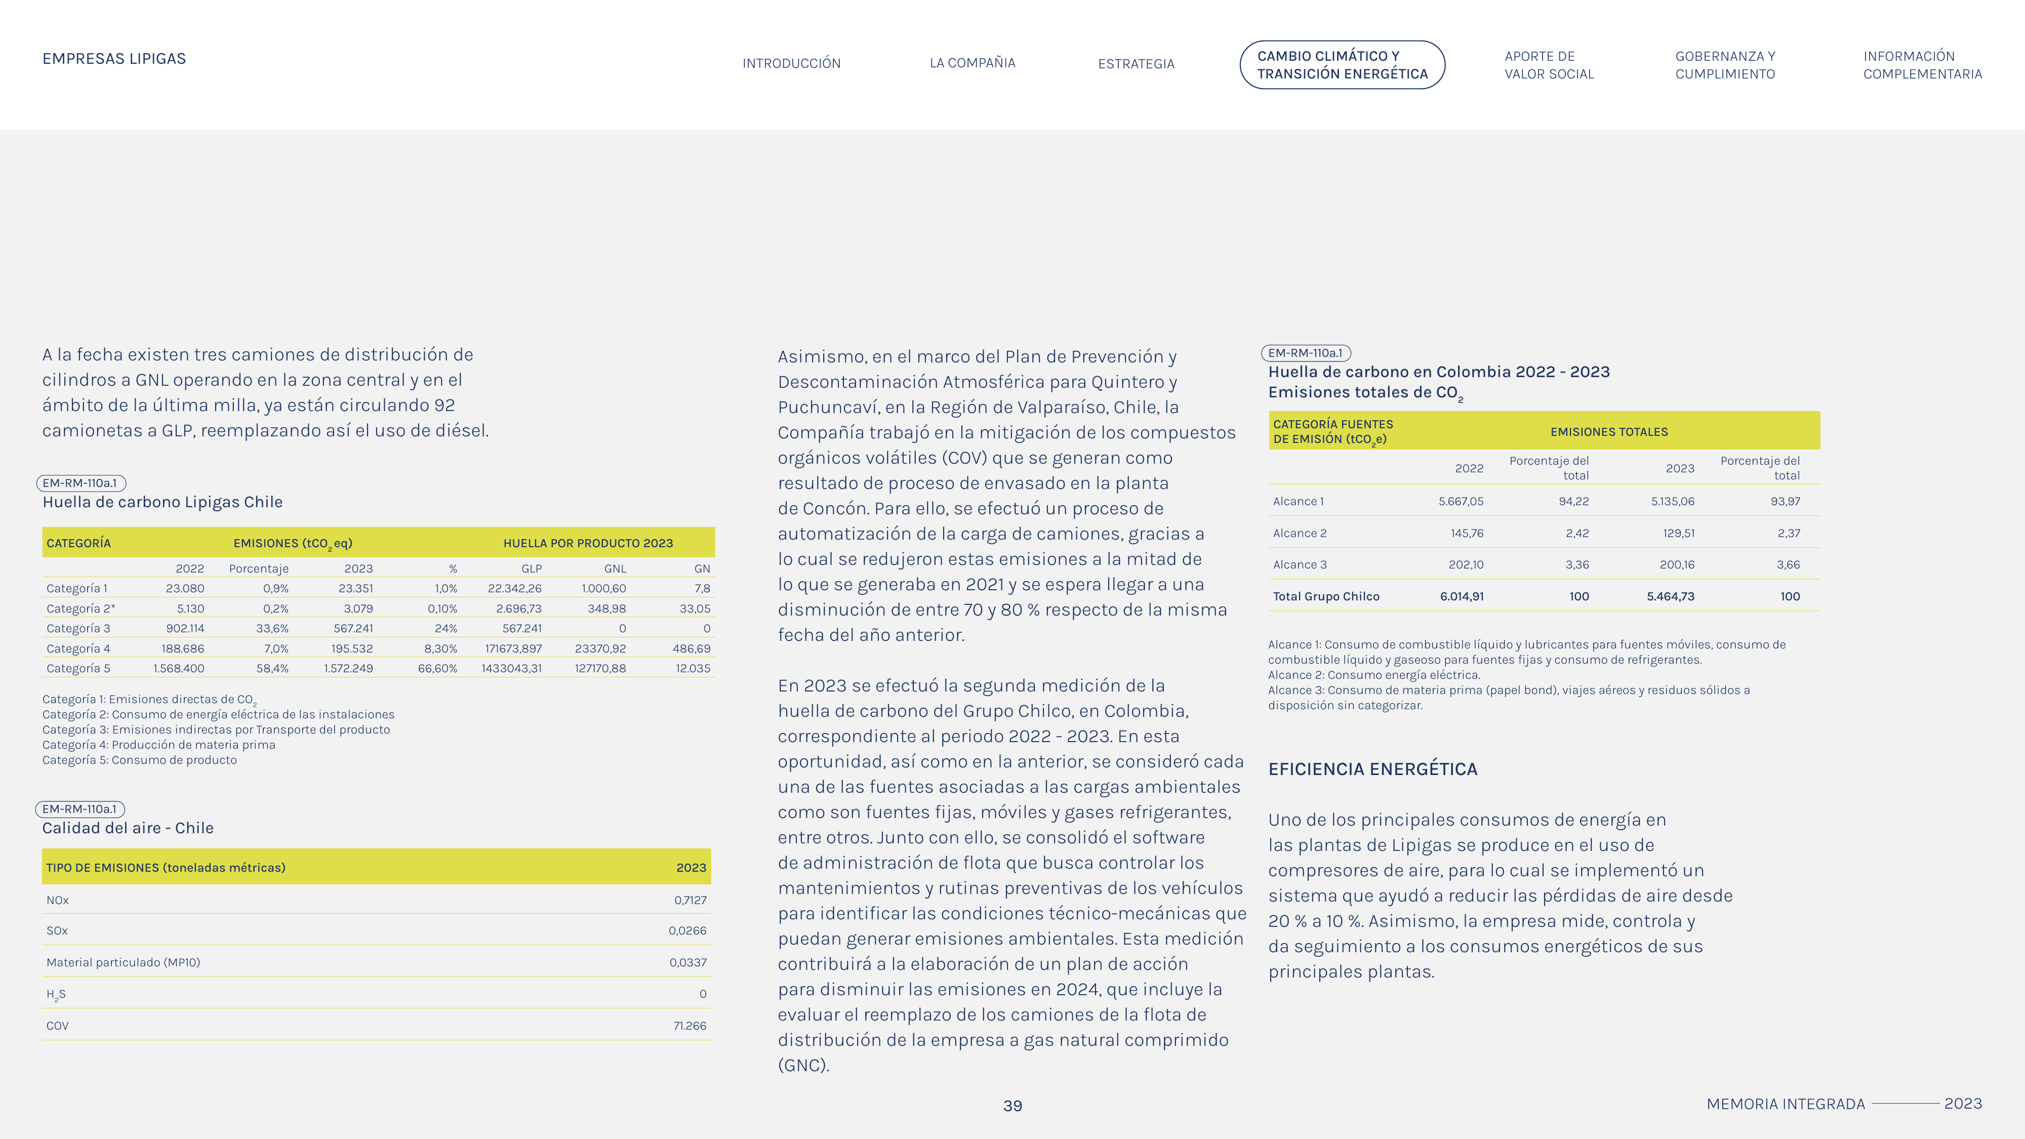Select Alcance 2 2023 value 129,51
The image size is (2025, 1139).
(x=1678, y=533)
